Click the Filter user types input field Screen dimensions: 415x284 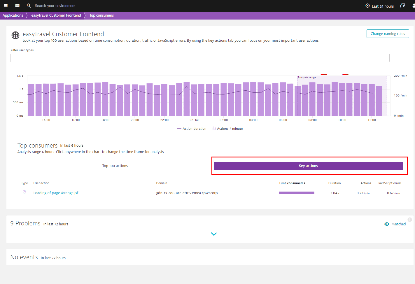coord(200,58)
